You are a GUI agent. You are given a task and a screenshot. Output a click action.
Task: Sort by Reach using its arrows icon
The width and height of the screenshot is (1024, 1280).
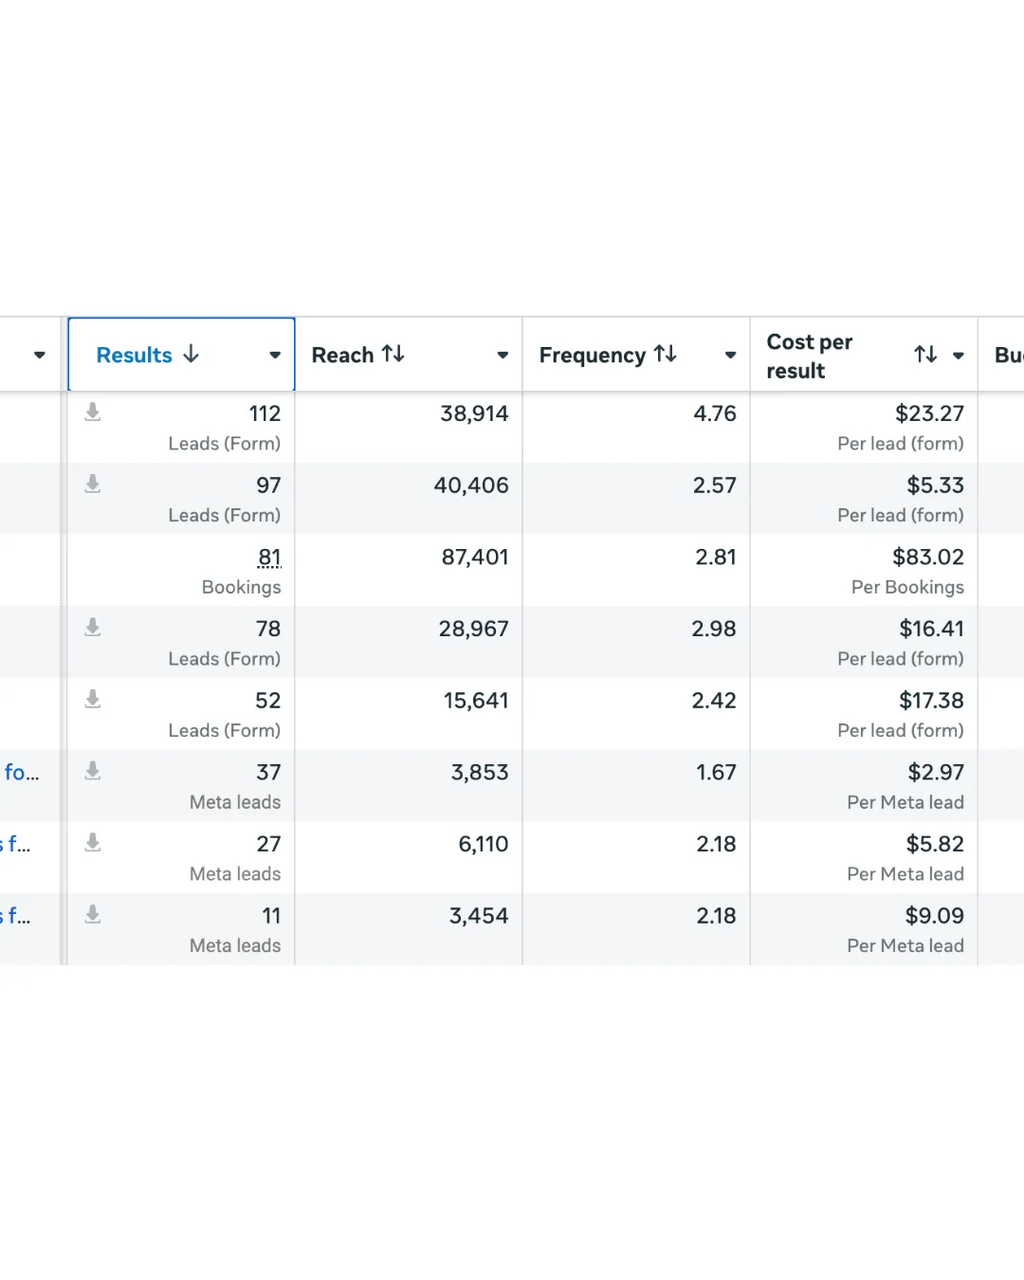[393, 354]
